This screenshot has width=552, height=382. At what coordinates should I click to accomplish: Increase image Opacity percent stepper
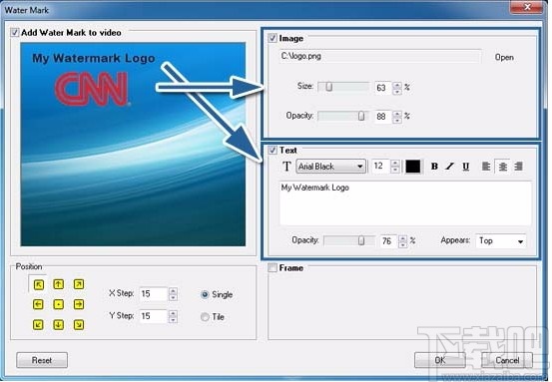pyautogui.click(x=397, y=114)
